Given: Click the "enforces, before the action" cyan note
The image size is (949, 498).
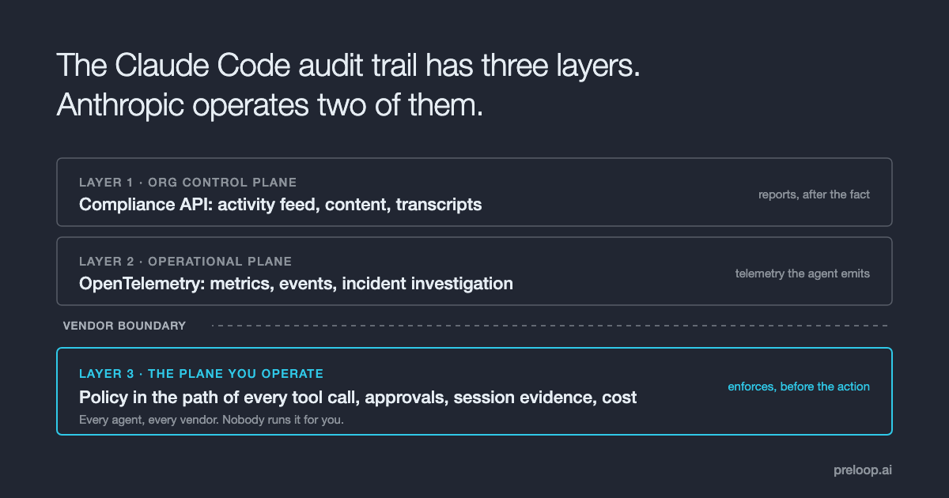Looking at the screenshot, I should tap(799, 387).
